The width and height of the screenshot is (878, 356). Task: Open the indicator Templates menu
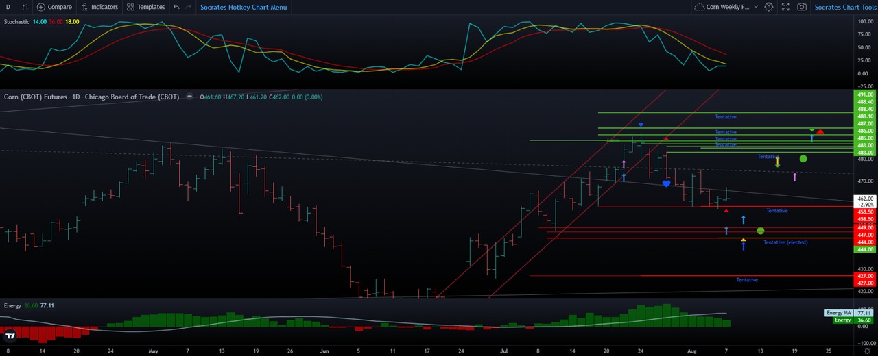point(145,7)
